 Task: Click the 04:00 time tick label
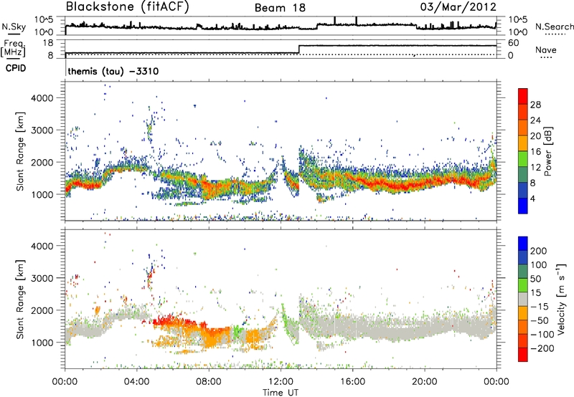coord(137,382)
